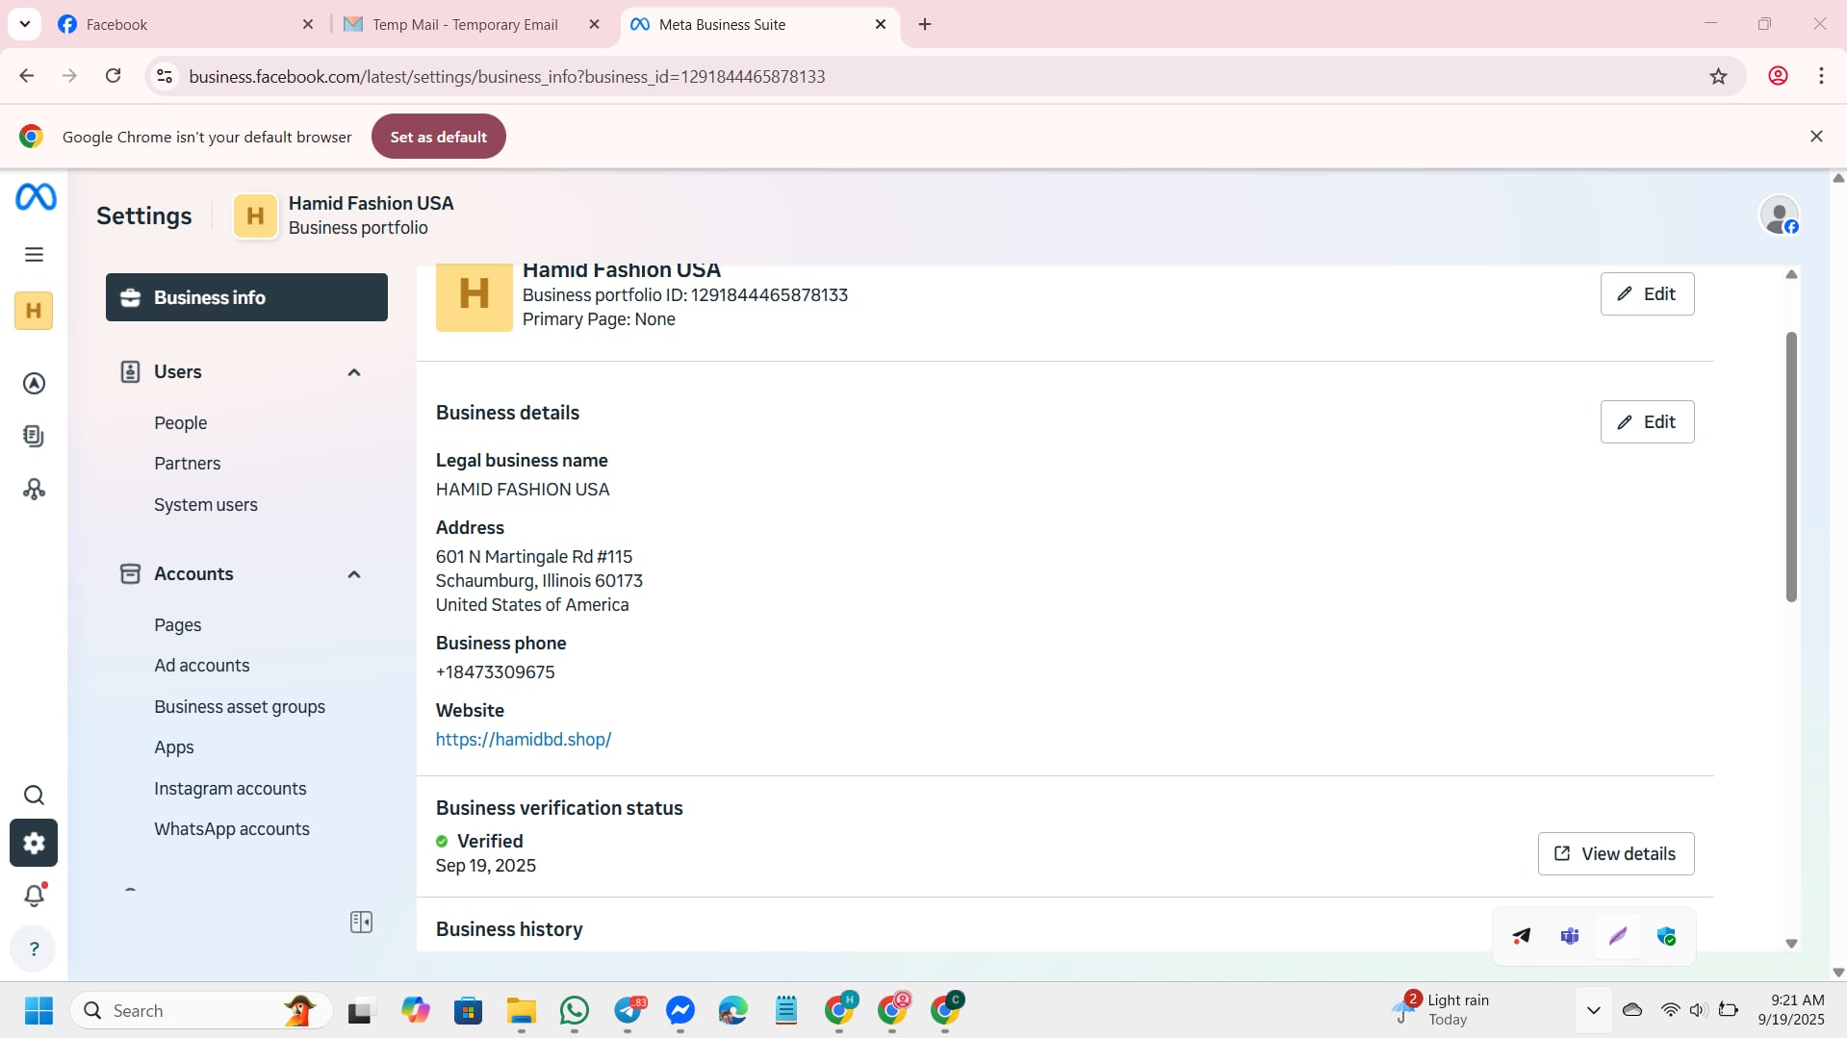
Task: Collapse the Accounts section
Action: coord(354,574)
